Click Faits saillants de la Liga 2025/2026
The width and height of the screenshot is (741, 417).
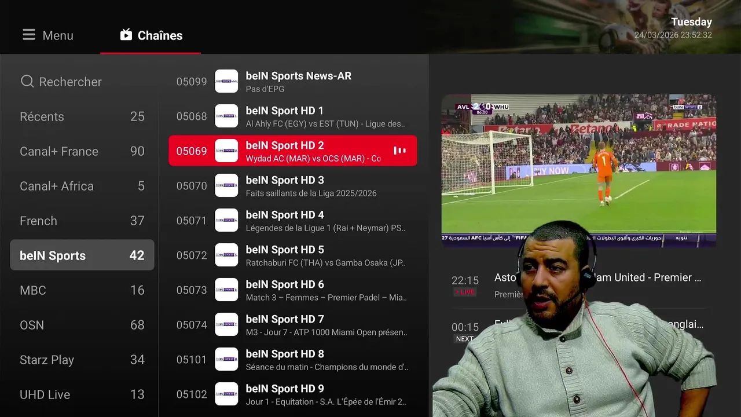tap(311, 193)
